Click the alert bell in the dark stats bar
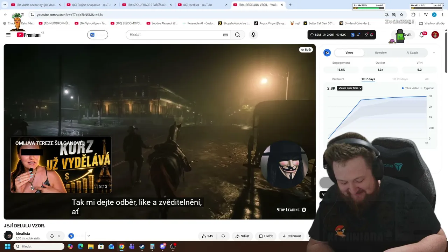 [372, 35]
